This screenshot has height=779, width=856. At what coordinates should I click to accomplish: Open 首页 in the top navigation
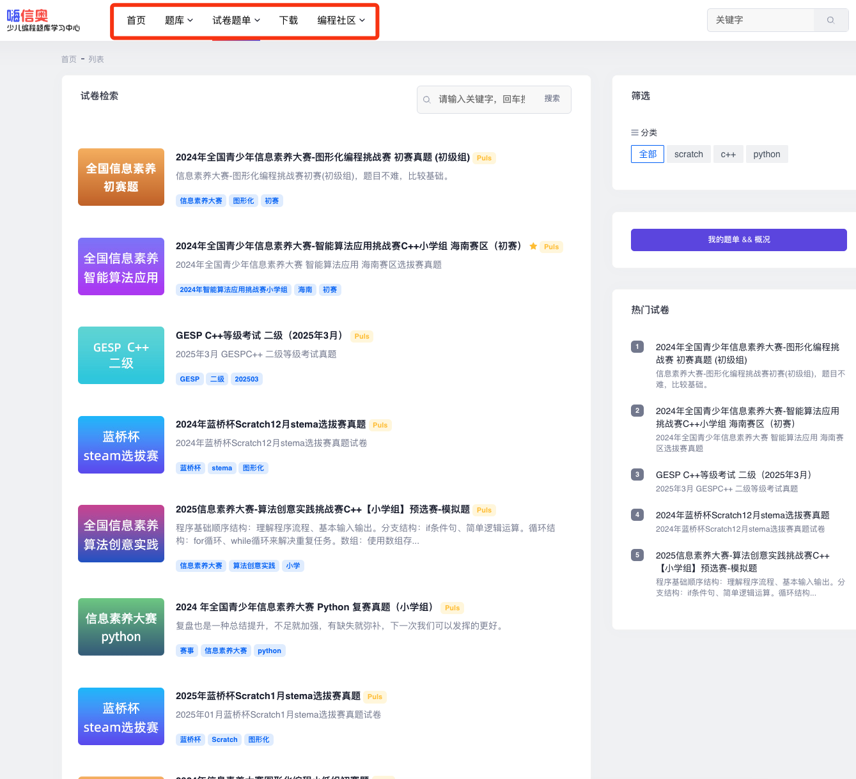click(x=136, y=20)
